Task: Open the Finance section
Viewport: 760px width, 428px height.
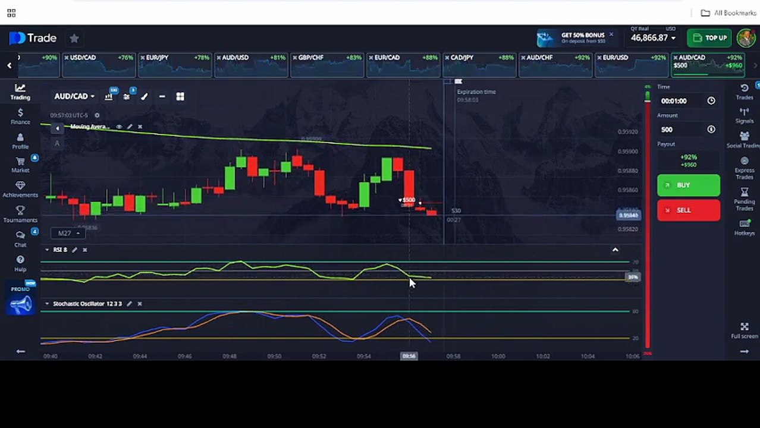Action: [x=20, y=117]
